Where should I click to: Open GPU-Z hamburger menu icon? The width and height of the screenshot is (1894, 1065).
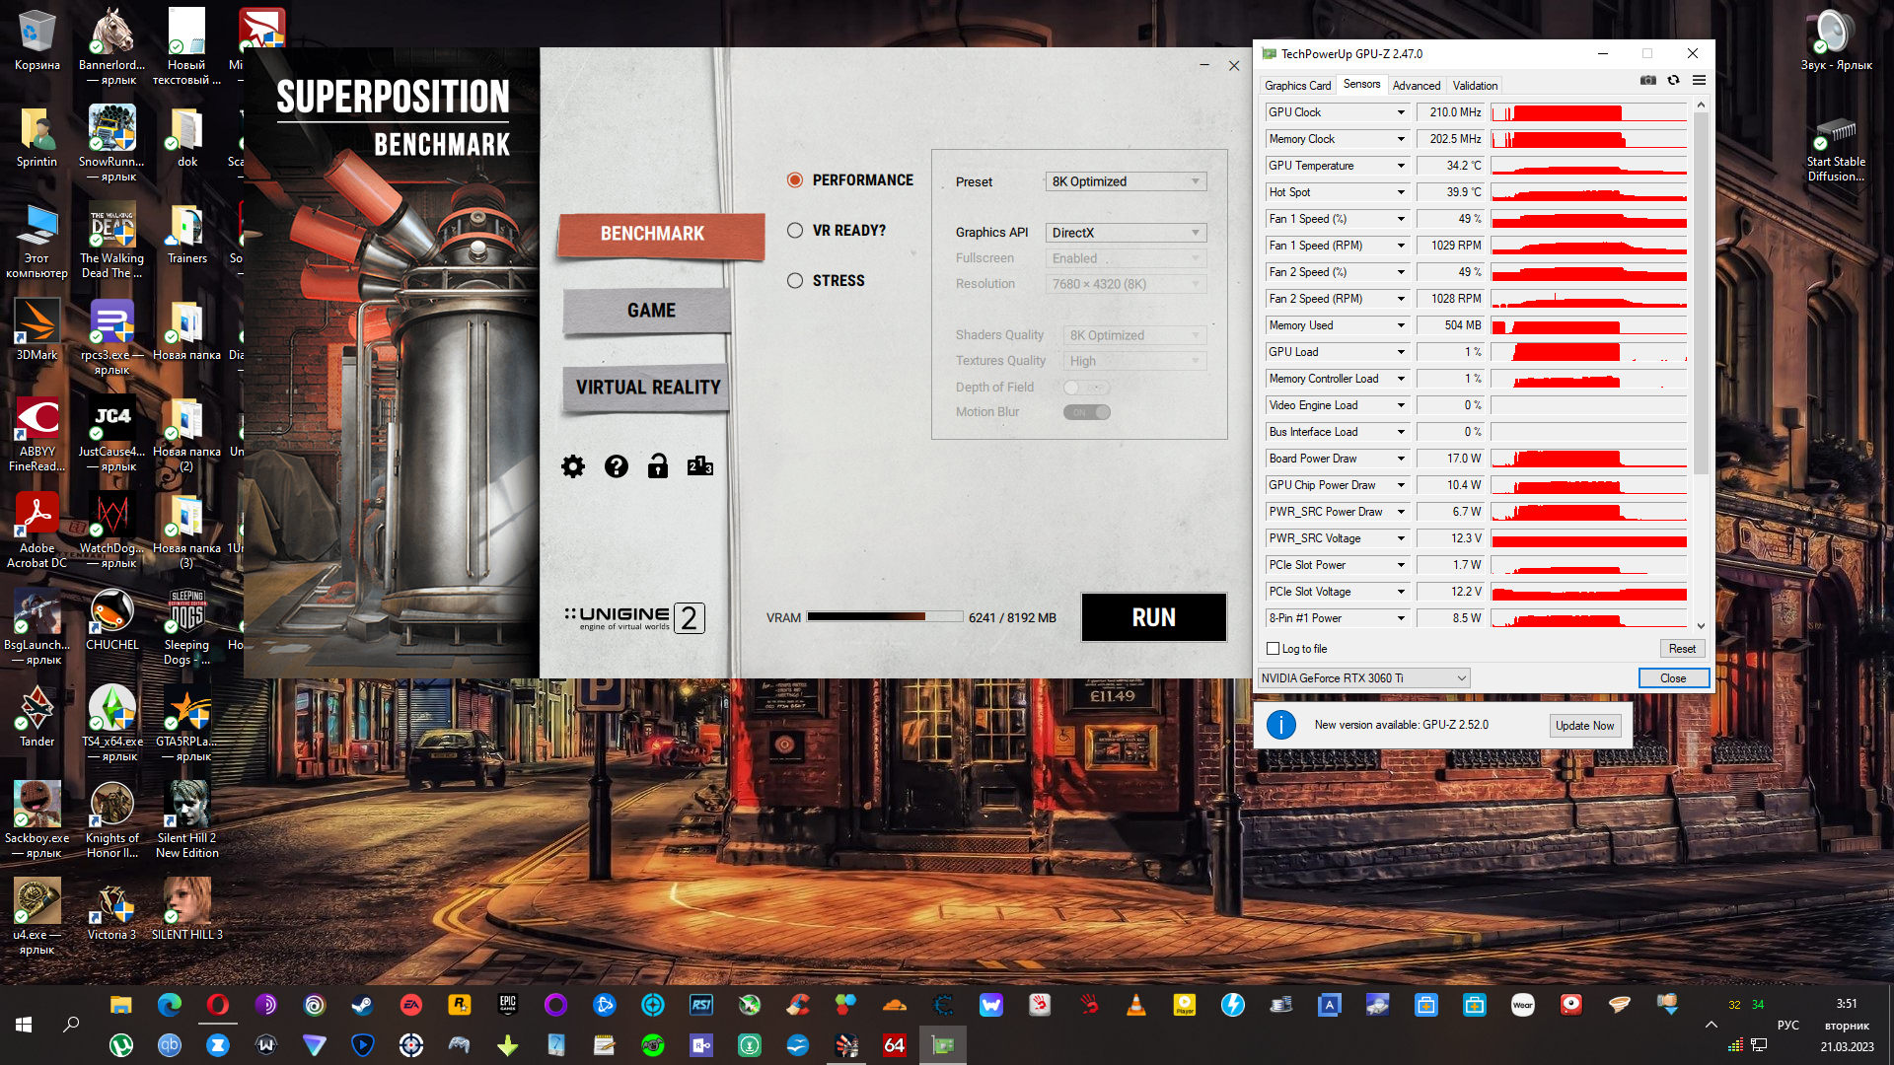pos(1699,81)
